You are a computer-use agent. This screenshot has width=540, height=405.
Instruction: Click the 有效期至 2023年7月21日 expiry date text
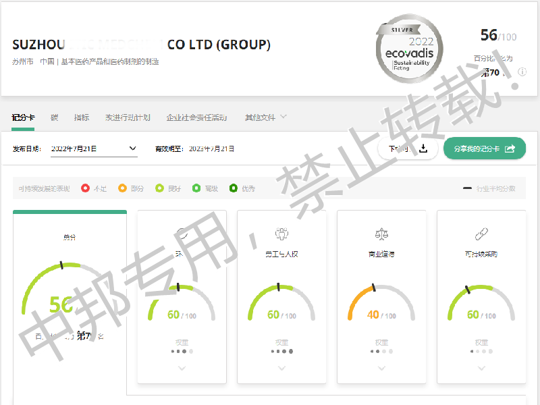194,148
